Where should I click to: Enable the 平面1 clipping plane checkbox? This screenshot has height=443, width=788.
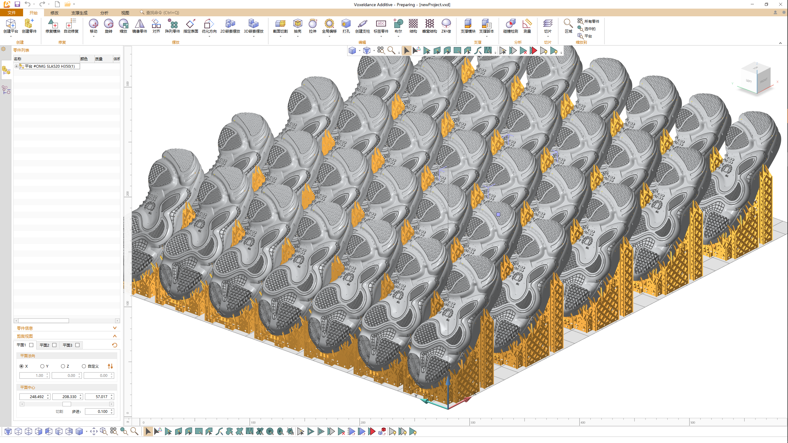(31, 345)
